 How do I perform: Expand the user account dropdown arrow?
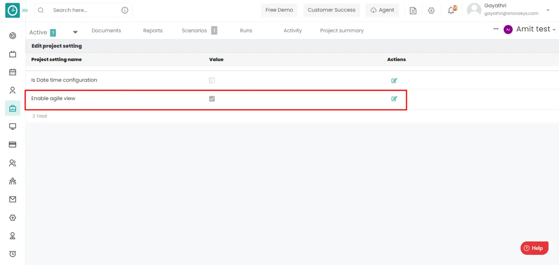(548, 10)
